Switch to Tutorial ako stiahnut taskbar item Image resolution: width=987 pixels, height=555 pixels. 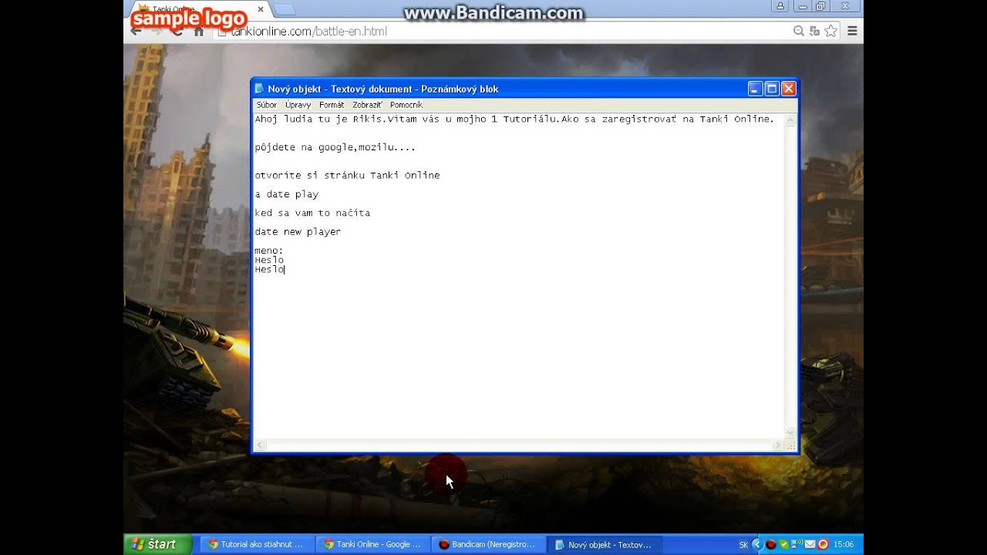[257, 544]
